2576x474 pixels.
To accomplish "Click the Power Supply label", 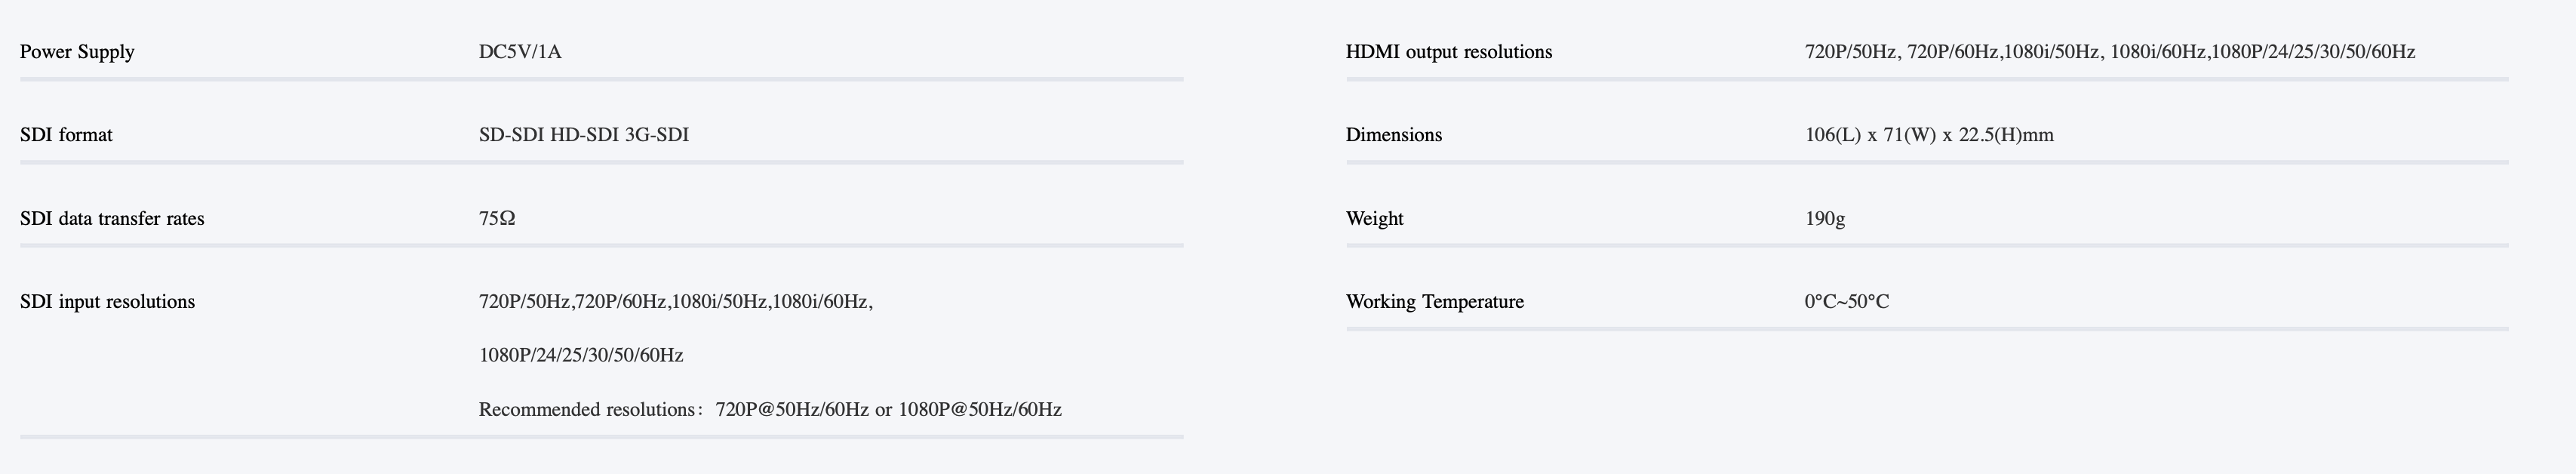I will point(77,52).
